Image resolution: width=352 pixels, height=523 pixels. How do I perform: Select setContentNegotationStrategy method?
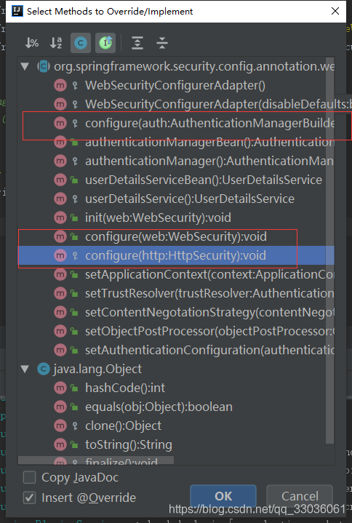(176, 312)
